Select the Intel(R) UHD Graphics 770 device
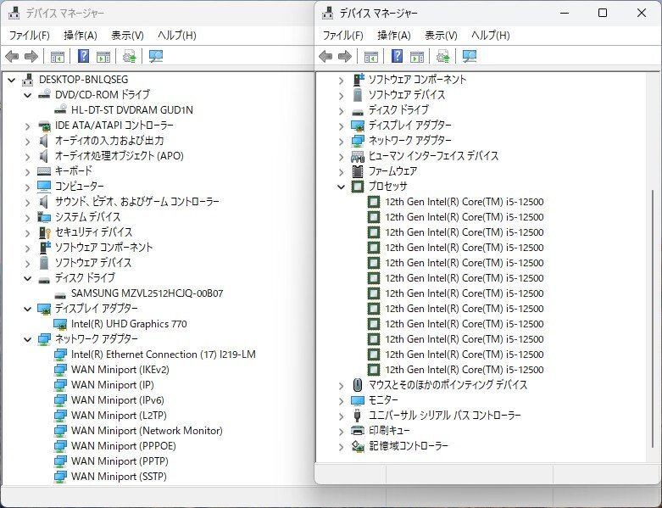The width and height of the screenshot is (662, 508). click(x=129, y=324)
